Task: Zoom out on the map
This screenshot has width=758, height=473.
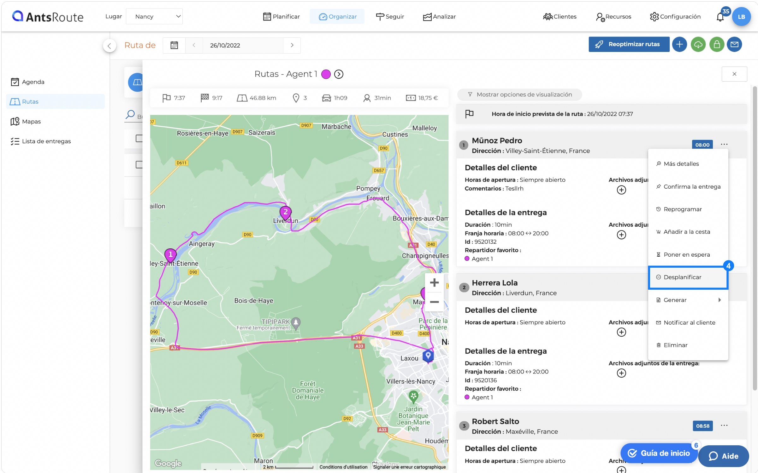Action: coord(434,302)
